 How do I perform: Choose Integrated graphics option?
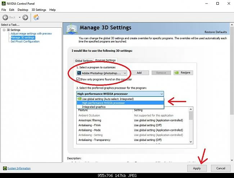coord(120,107)
